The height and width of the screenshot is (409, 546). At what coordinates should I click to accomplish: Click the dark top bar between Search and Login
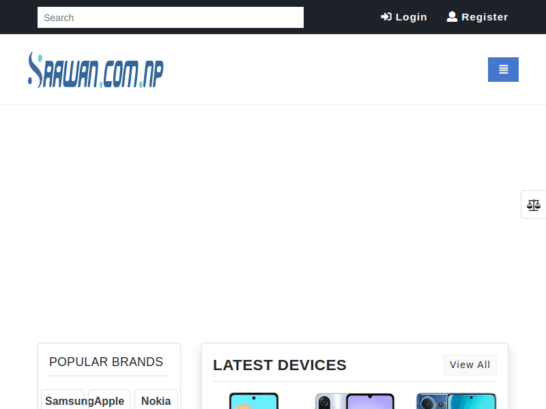pyautogui.click(x=341, y=17)
